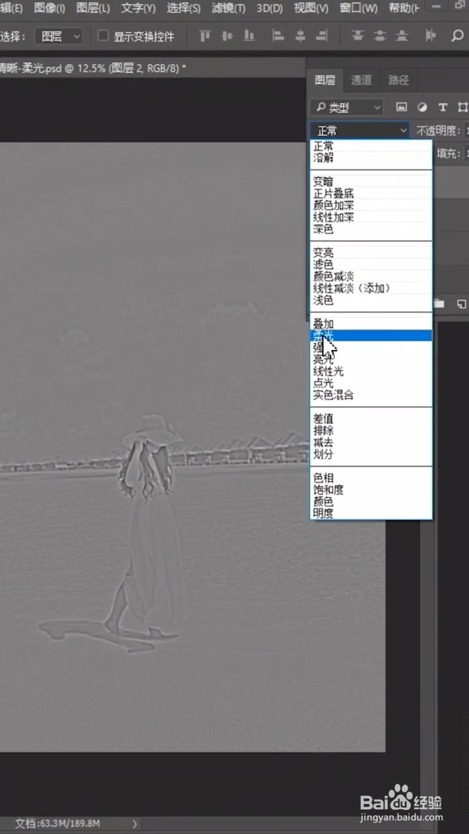Choose 颜色减淡 blend mode
The image size is (469, 834).
click(370, 276)
